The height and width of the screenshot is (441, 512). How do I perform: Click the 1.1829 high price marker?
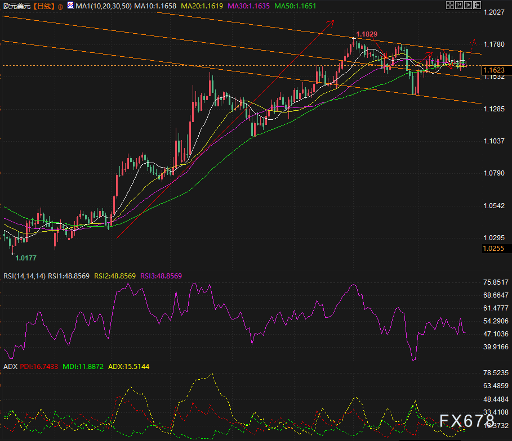click(x=367, y=34)
